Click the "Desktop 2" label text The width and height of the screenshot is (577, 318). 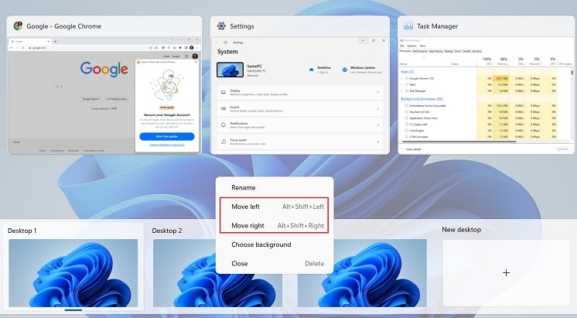[167, 231]
